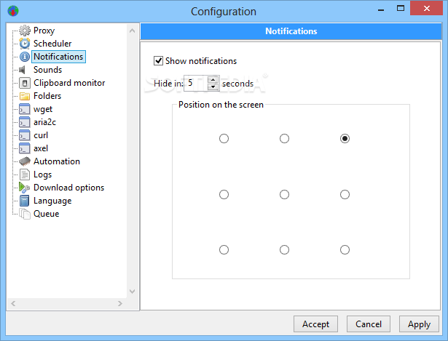Click the tree scroll up arrow
Image resolution: width=448 pixels, height=341 pixels.
(x=132, y=31)
